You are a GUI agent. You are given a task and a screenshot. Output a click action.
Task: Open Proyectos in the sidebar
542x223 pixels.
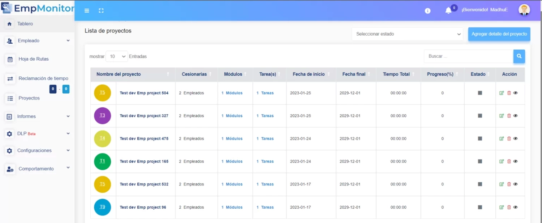click(x=29, y=98)
